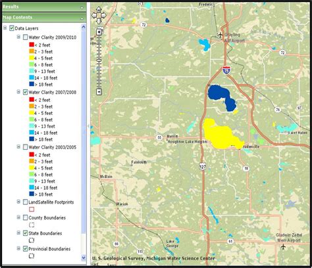Open the Results panel header

coord(44,7)
